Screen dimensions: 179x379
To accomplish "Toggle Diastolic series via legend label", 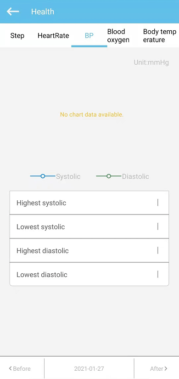I will point(135,176).
